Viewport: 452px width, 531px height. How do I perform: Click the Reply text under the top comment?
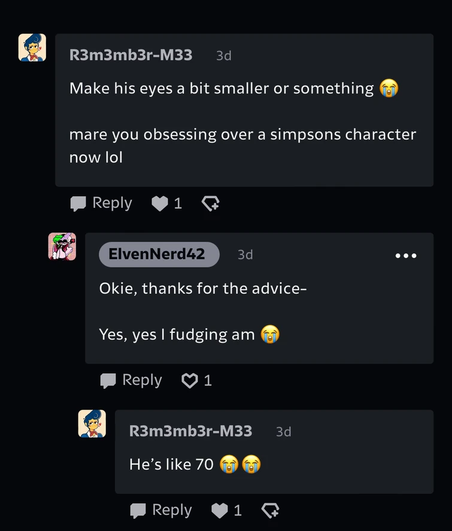[112, 204]
